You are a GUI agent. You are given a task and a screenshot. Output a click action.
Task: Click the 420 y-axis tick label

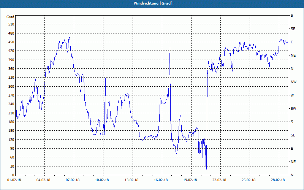coord(11,51)
